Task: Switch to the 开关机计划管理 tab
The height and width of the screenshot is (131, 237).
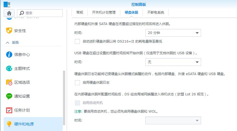Action: (104, 13)
